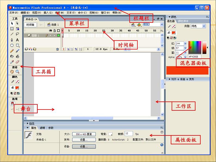The width and height of the screenshot is (216, 162).
Task: Click toolbox Black and White color icon
Action: click(x=12, y=93)
